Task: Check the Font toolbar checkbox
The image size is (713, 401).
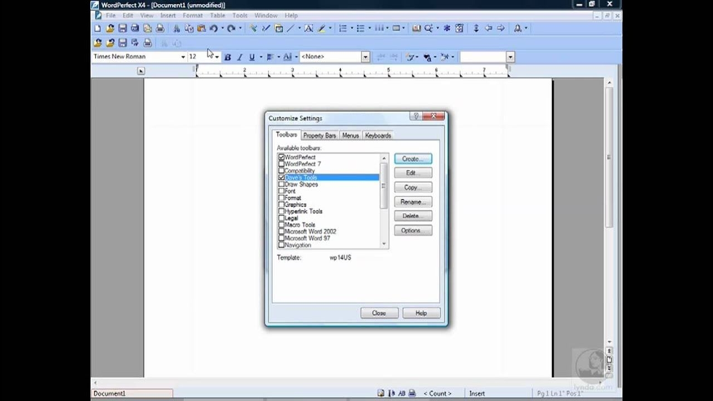Action: click(281, 191)
